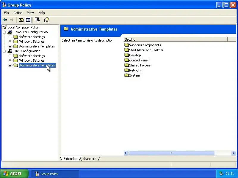This screenshot has height=178, width=238.
Task: Select Local Computer Policy label
Action: (23, 27)
